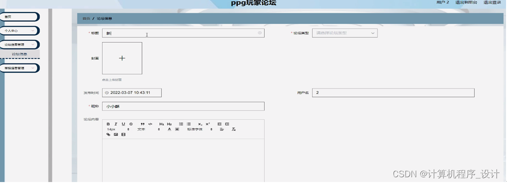Screen dimensions: 507x183
Task: Insert a blockquote in the editor
Action: 142,124
